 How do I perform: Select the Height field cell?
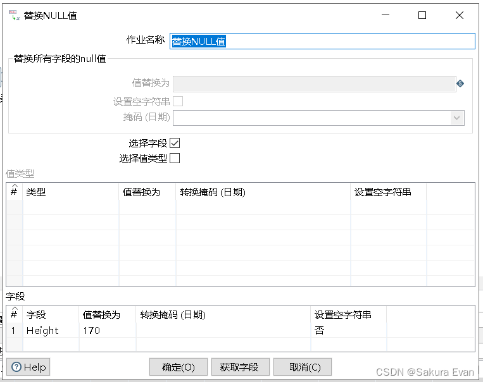pyautogui.click(x=51, y=330)
